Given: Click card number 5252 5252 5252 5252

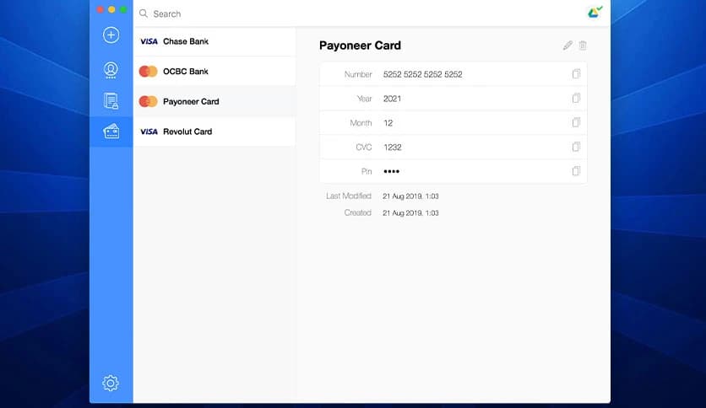Looking at the screenshot, I should click(x=423, y=74).
